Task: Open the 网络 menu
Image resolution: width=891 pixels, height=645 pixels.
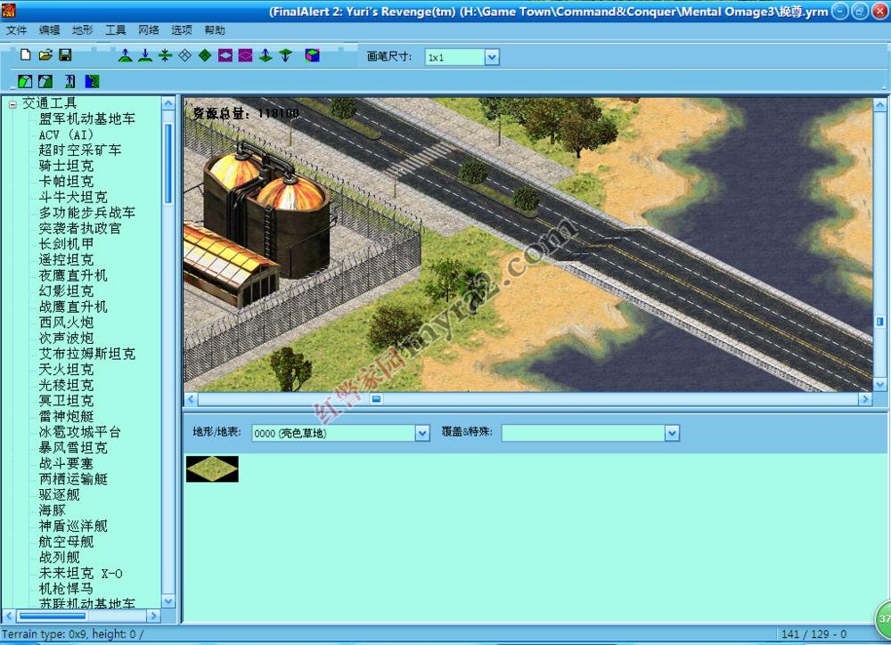Action: 148,30
